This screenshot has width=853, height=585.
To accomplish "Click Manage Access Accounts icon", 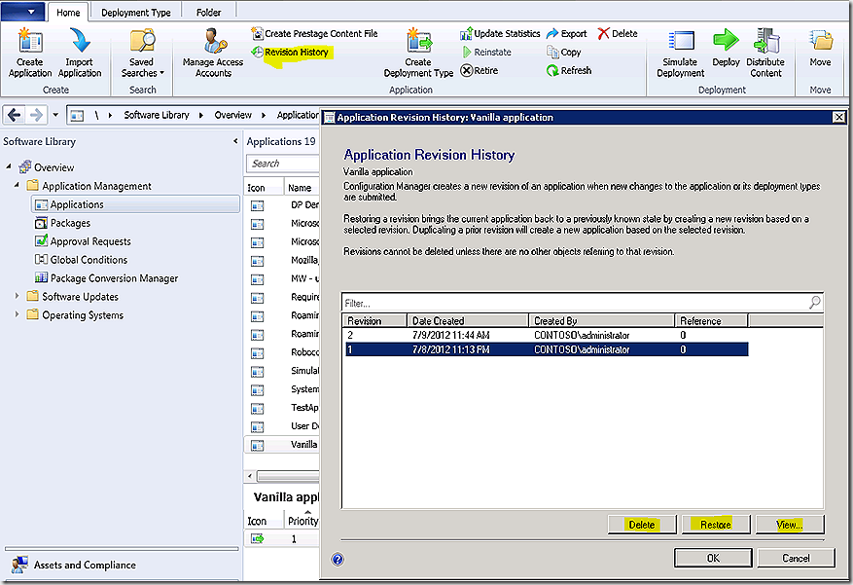I will pyautogui.click(x=214, y=41).
